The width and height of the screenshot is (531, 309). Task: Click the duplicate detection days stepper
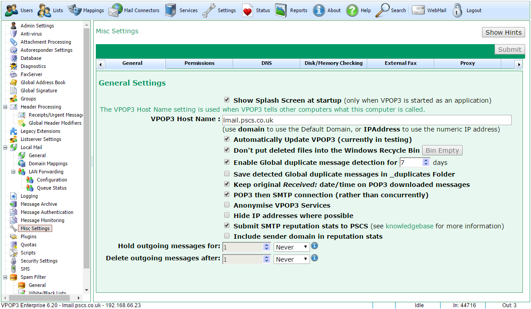point(426,163)
